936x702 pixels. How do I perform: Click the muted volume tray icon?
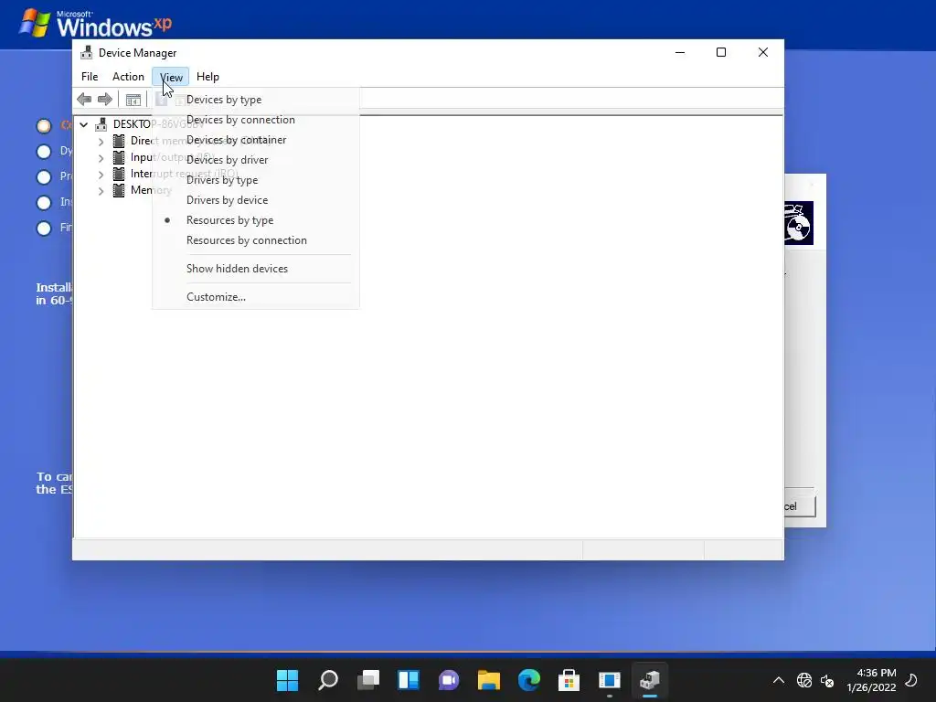[x=827, y=680]
